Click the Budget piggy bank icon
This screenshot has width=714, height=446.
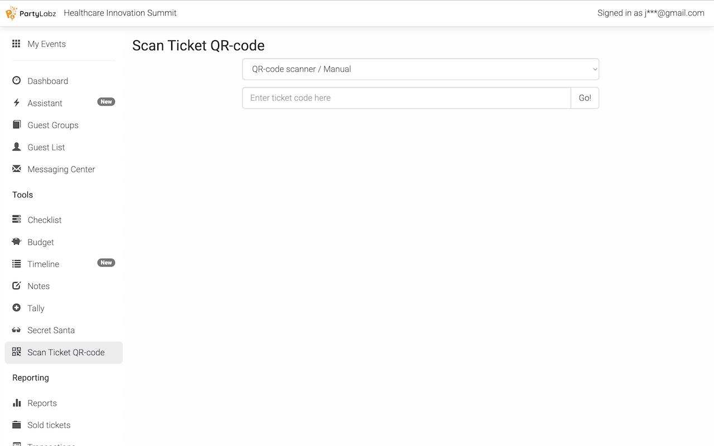16,242
